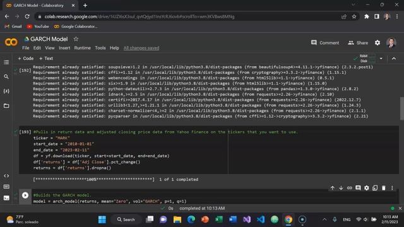Viewport: 404px width, 227px height.
Task: Run the GARCH model cell
Action: [25, 195]
